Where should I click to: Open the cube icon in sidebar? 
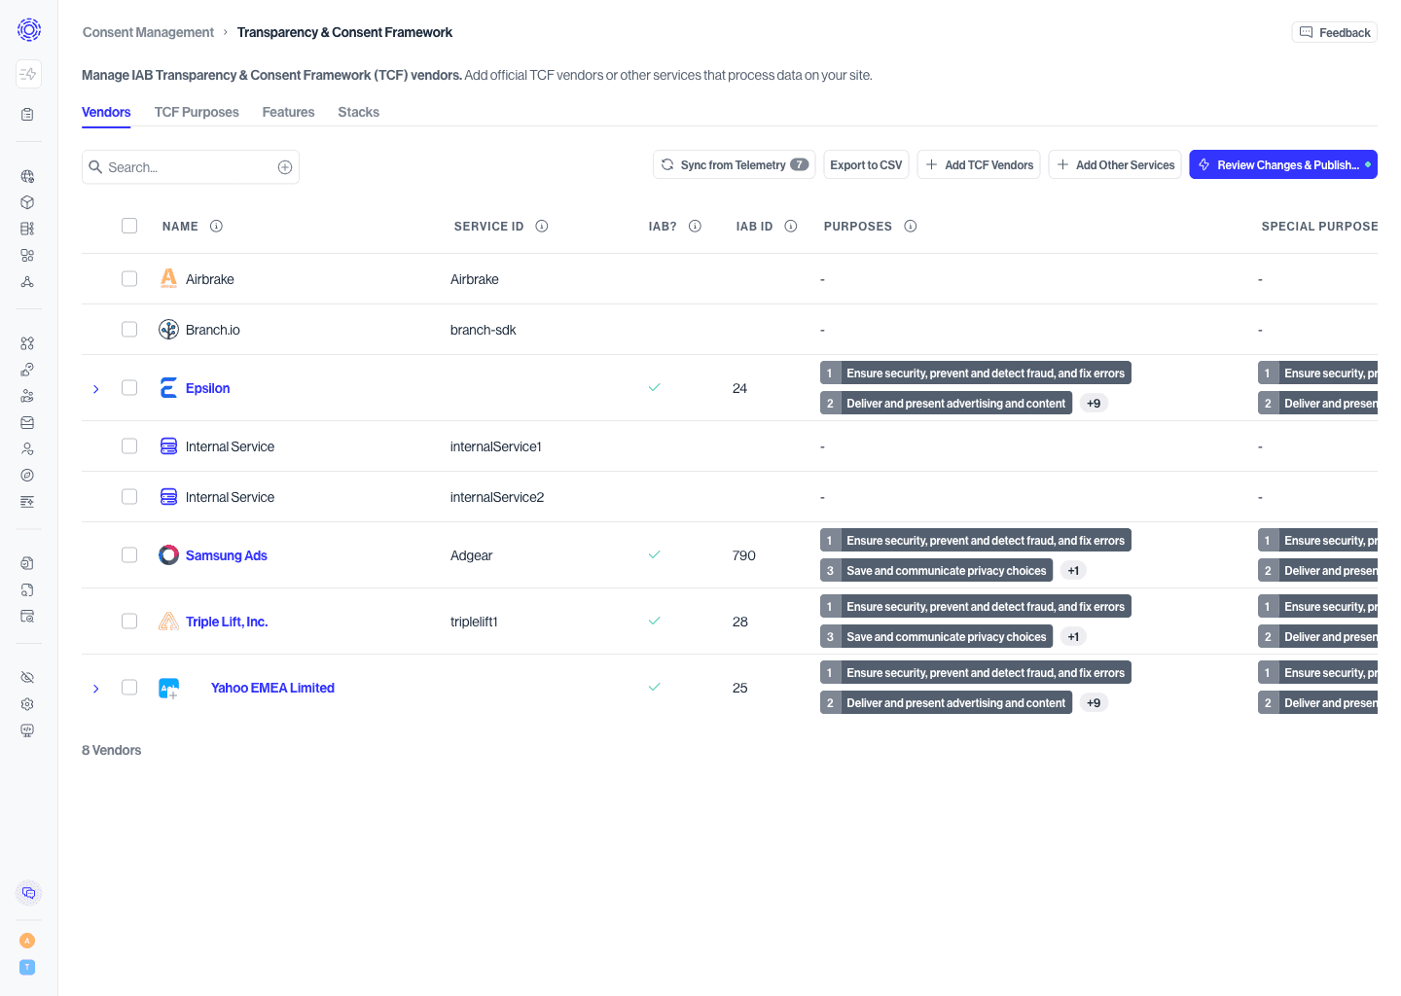[x=27, y=202]
